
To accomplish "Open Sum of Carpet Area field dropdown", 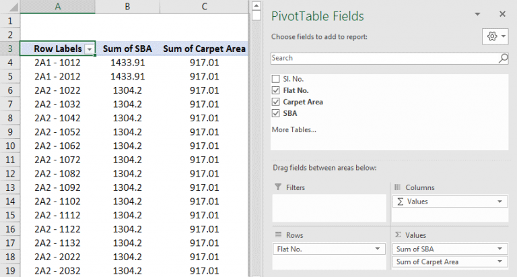I will pyautogui.click(x=500, y=261).
